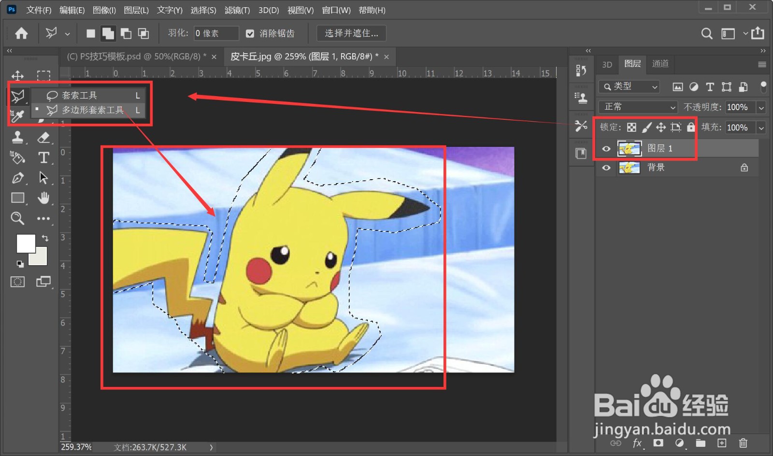The height and width of the screenshot is (456, 773).
Task: Toggle lock image pixels brush icon
Action: tap(646, 127)
